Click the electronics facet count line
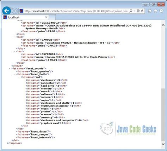Screen dimensions: 167x151 47,80
